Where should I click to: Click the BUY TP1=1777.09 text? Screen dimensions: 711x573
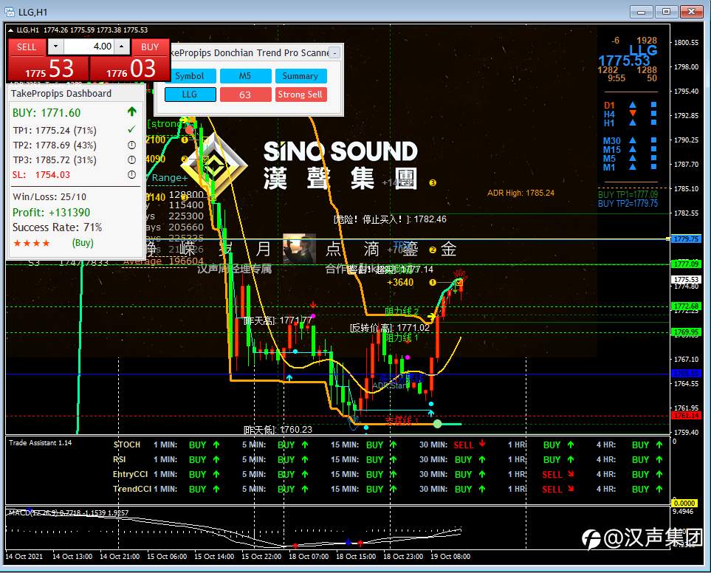(x=628, y=195)
